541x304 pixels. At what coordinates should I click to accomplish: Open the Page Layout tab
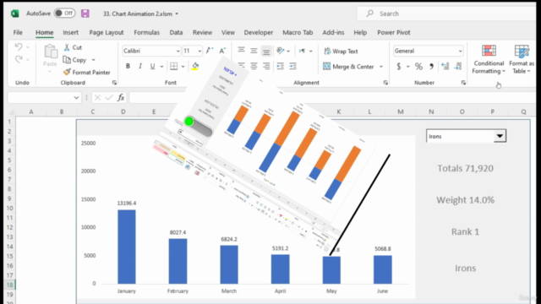pos(107,32)
